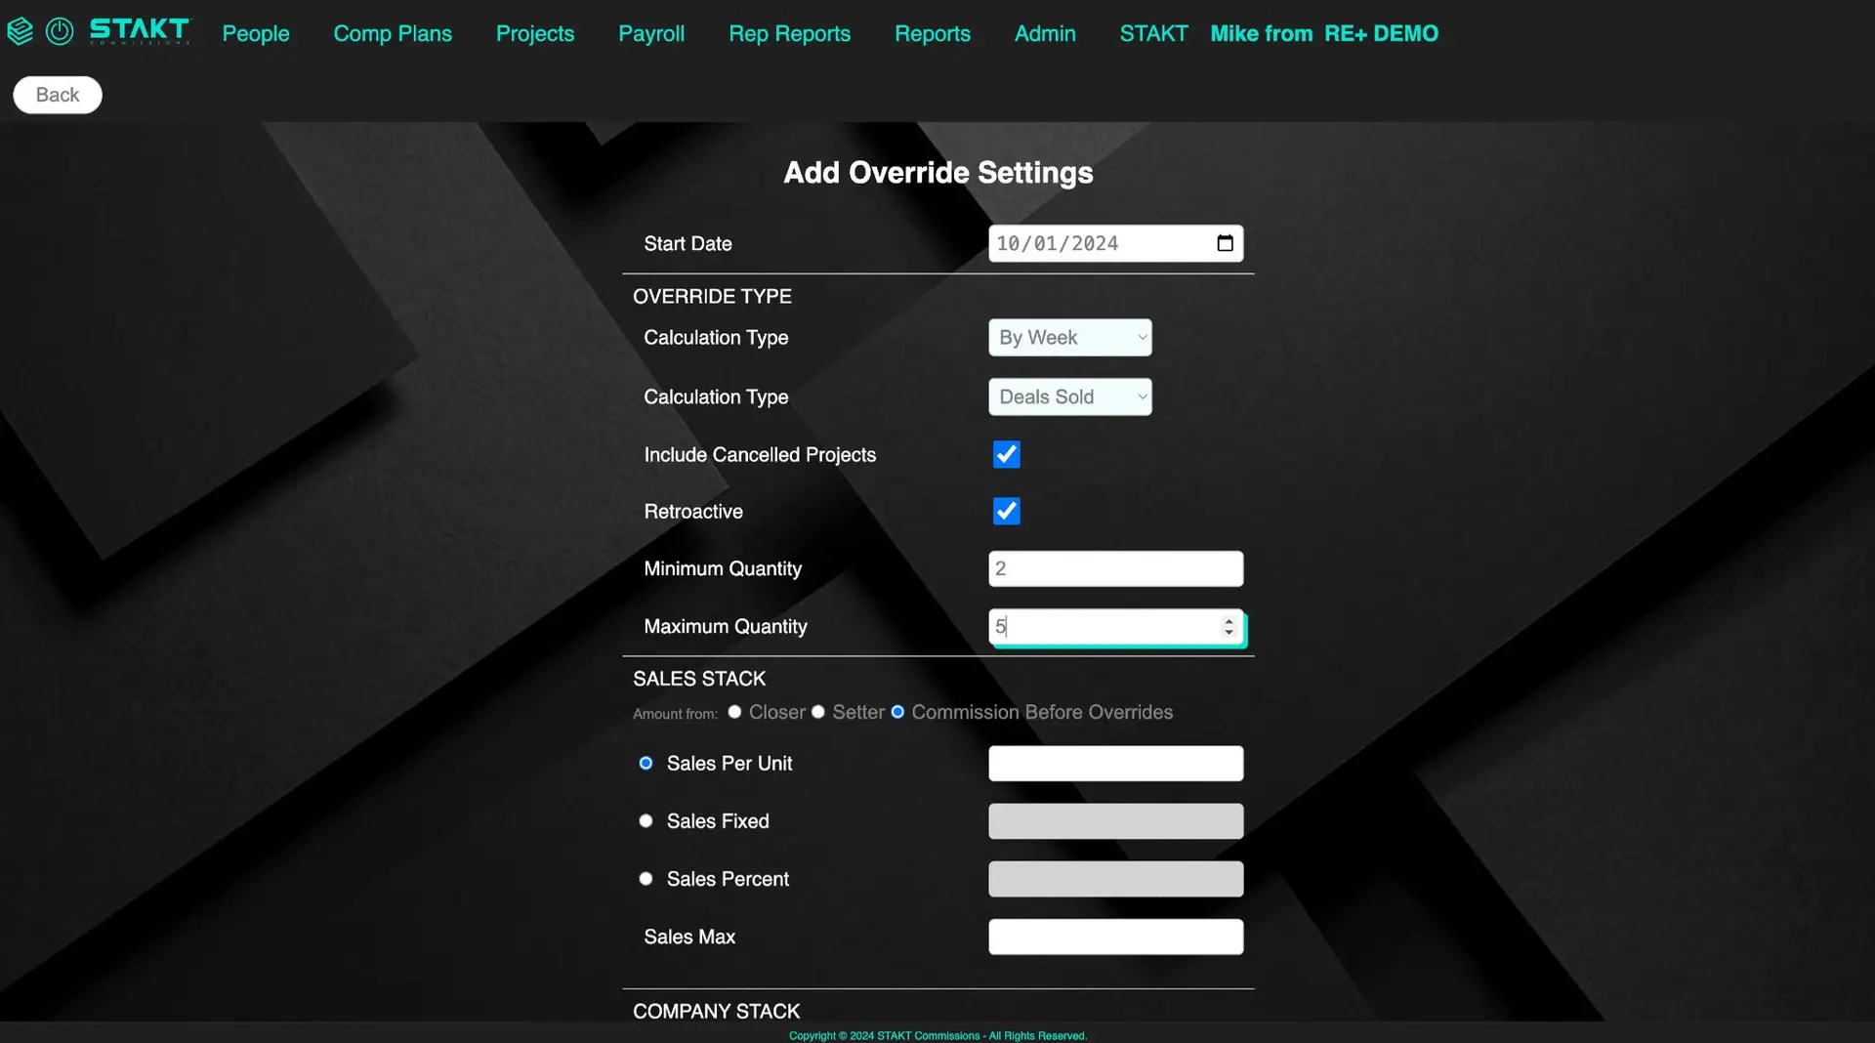Open the Admin menu
This screenshot has height=1043, width=1875.
1045,33
